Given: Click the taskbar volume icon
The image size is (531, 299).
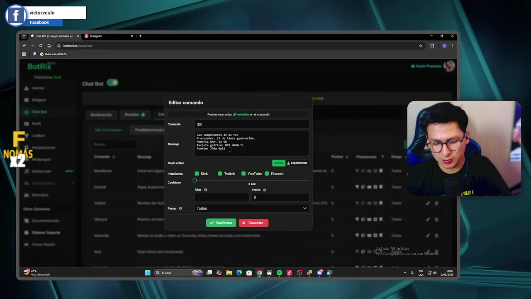Looking at the screenshot, I should (x=435, y=273).
